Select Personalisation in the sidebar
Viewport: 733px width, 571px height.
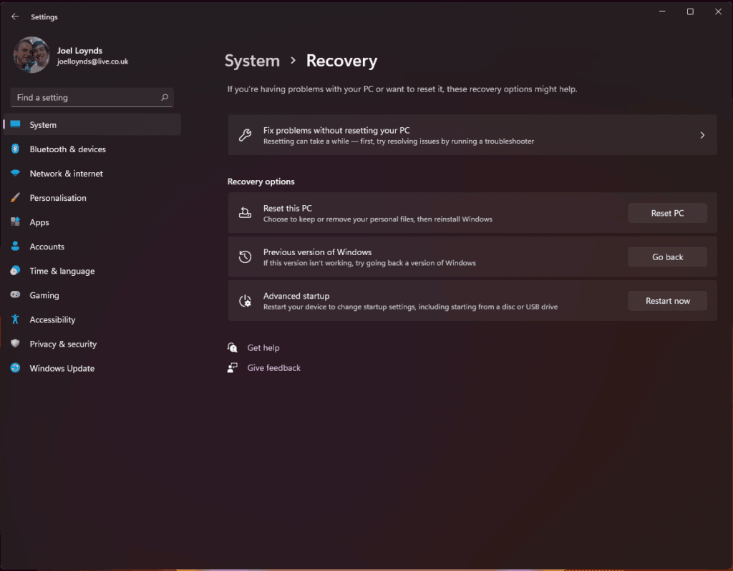[x=92, y=197]
